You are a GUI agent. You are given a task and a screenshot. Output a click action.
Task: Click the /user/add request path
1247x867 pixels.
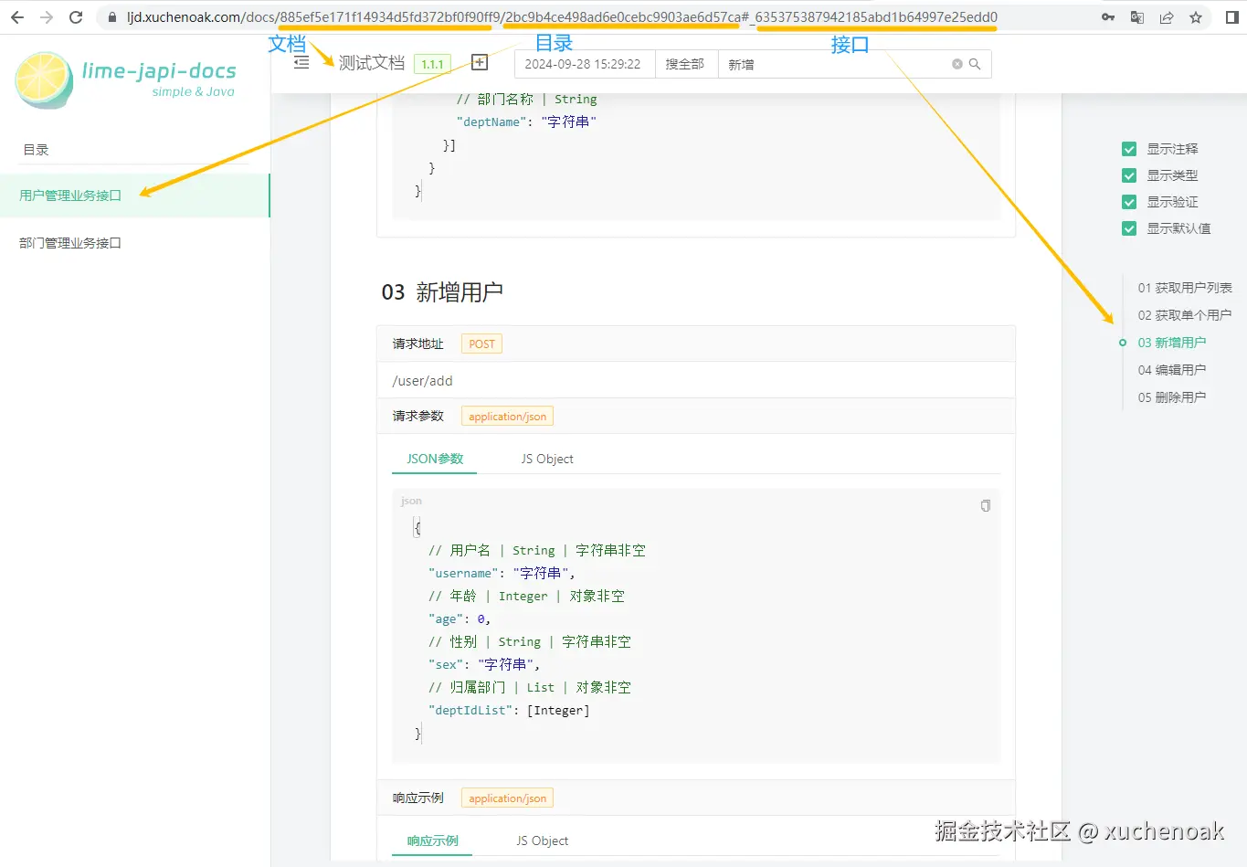pyautogui.click(x=422, y=381)
